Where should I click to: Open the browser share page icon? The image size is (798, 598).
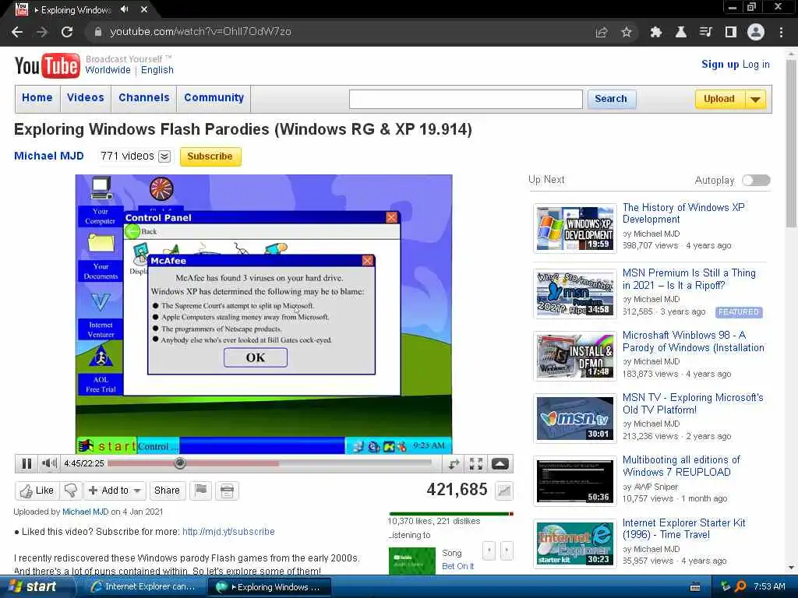click(602, 32)
